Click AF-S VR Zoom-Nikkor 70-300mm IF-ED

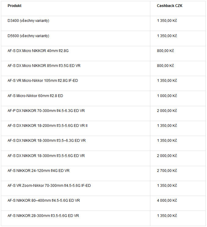click(49, 186)
